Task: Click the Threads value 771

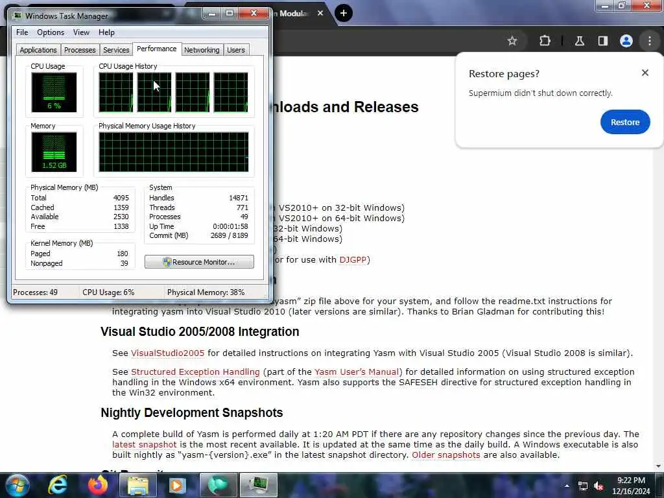Action: (243, 207)
